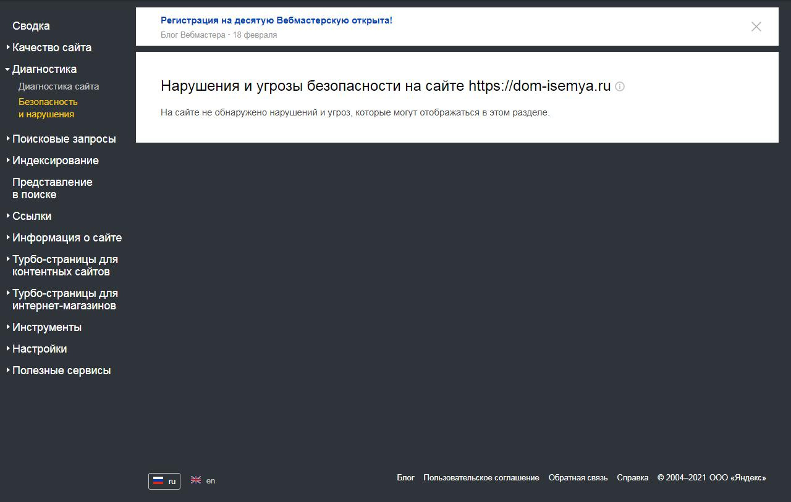
Task: Open Обратная связь footer link
Action: tap(578, 478)
